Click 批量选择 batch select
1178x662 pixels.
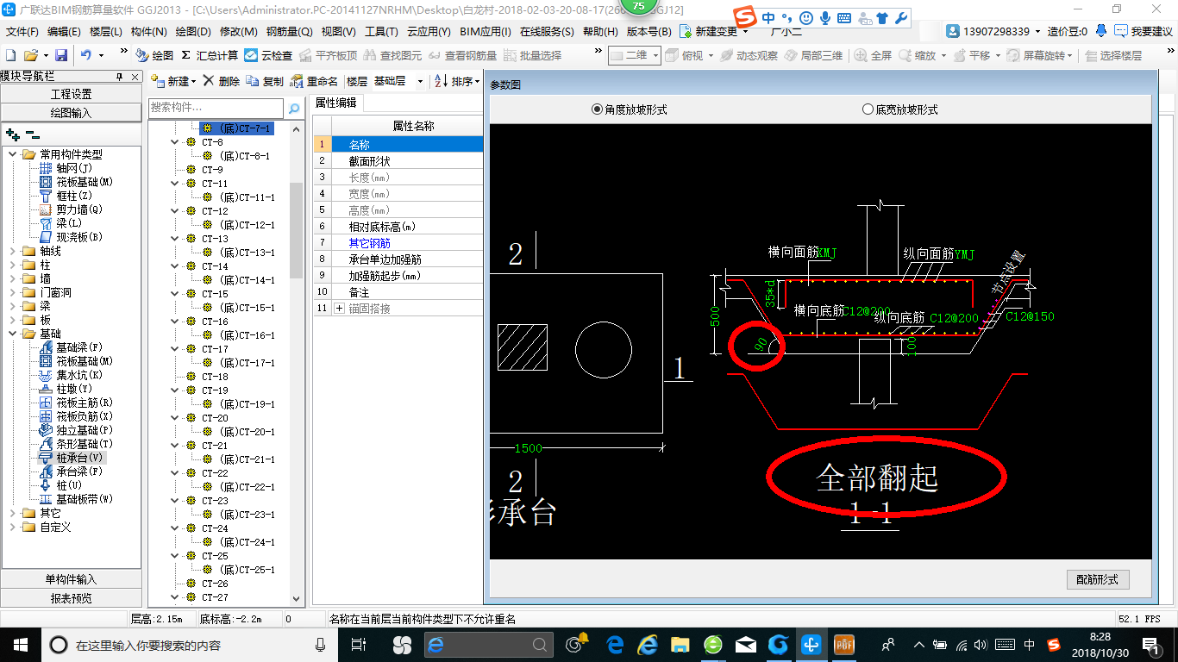point(532,55)
